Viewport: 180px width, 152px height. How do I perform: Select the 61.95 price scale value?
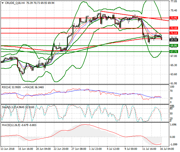tap(174, 83)
